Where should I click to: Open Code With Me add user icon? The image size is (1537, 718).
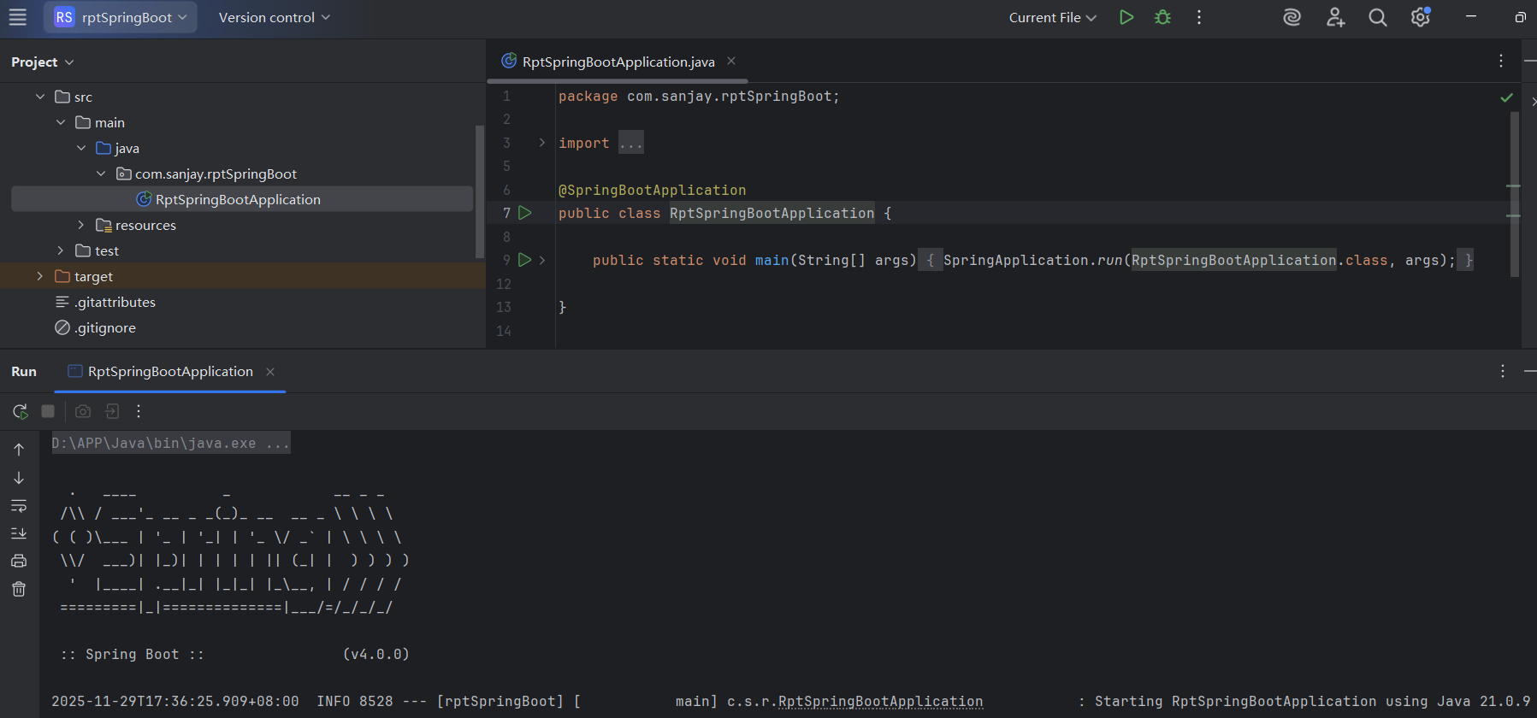[1335, 17]
